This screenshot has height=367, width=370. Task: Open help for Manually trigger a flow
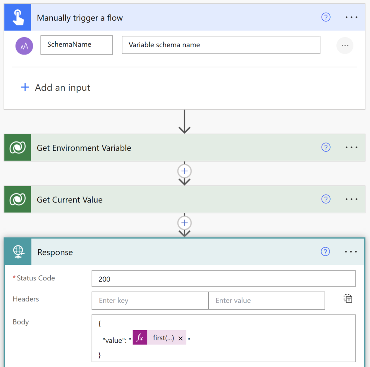[326, 17]
